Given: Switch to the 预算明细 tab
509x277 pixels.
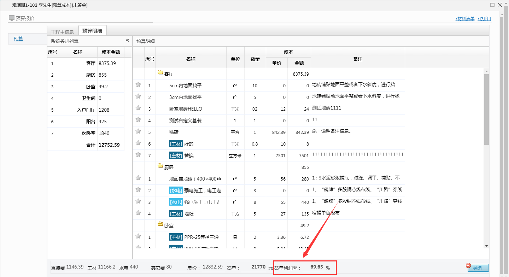Looking at the screenshot, I should [x=92, y=30].
